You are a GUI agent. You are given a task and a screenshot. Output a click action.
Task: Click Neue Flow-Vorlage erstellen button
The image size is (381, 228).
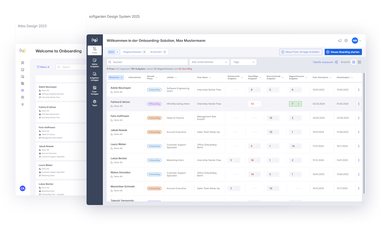[301, 52]
